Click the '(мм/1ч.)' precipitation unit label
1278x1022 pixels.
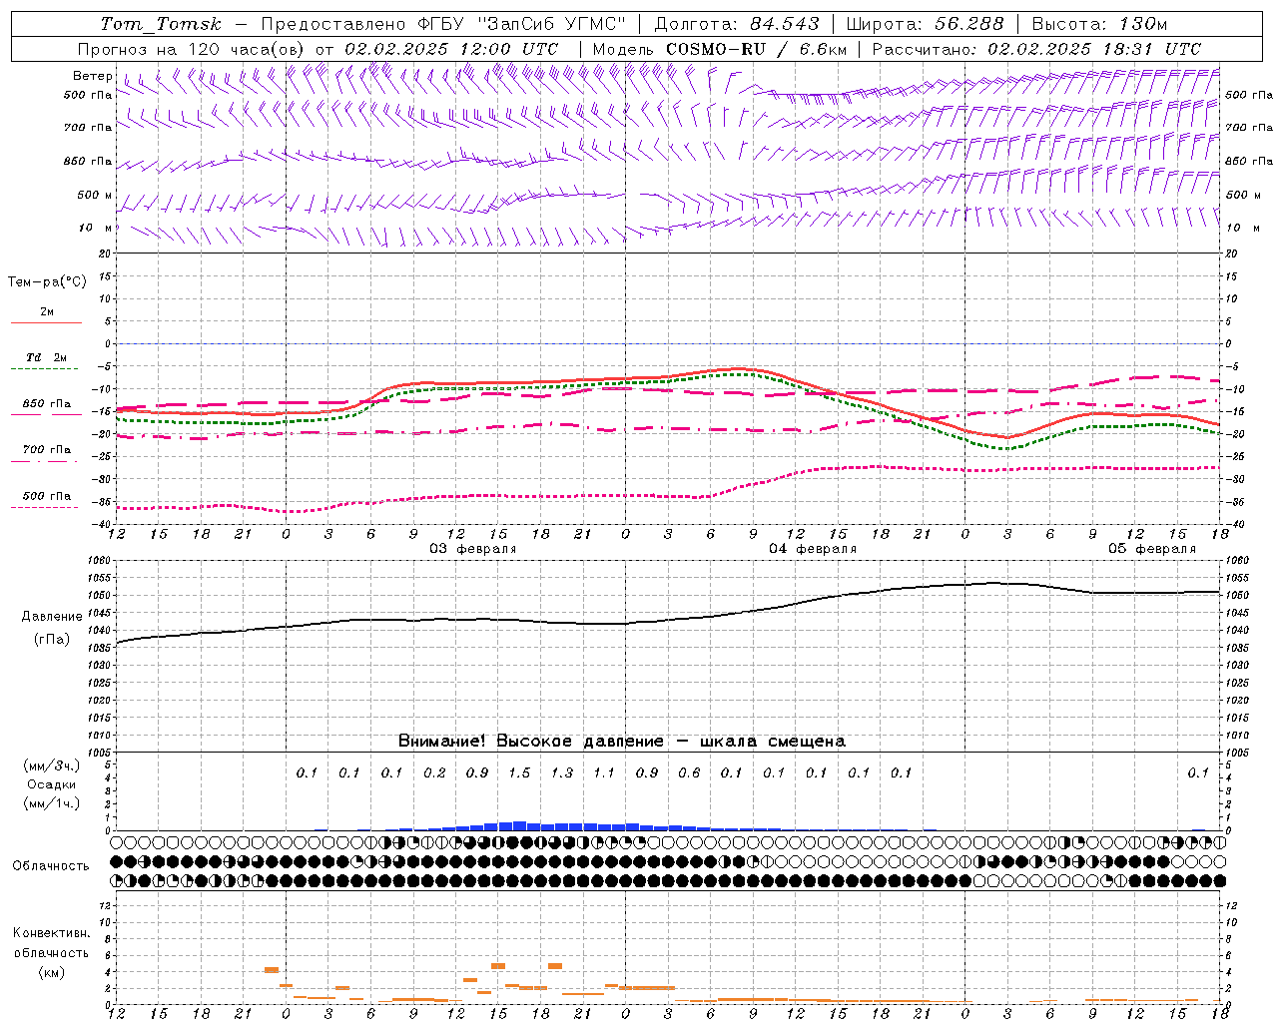pos(52,803)
